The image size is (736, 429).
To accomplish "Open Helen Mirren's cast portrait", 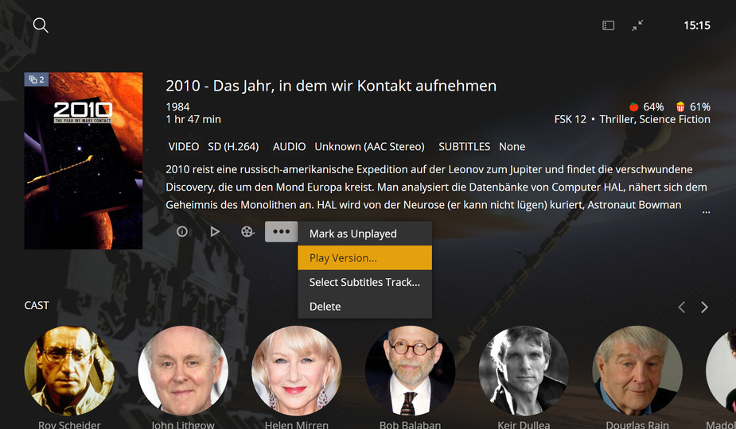I will coord(297,371).
